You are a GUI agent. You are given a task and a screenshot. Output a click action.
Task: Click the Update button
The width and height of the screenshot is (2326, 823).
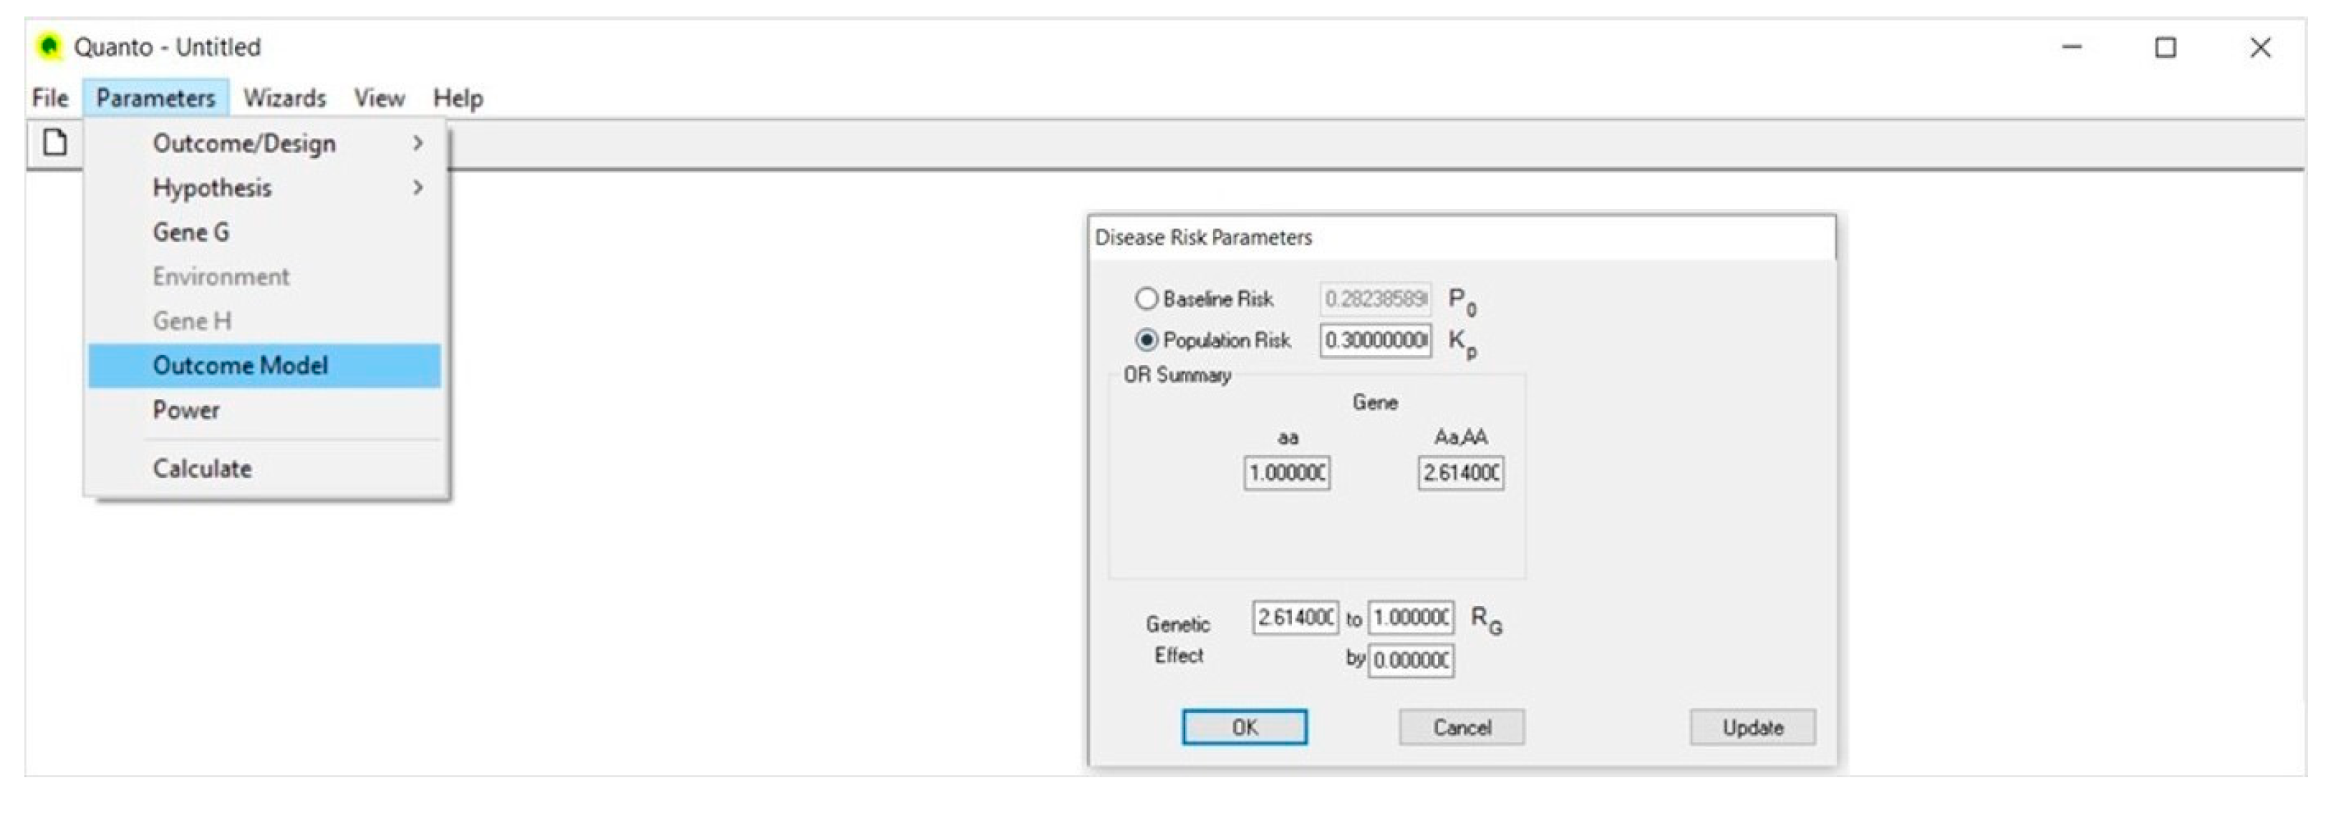pos(1752,727)
